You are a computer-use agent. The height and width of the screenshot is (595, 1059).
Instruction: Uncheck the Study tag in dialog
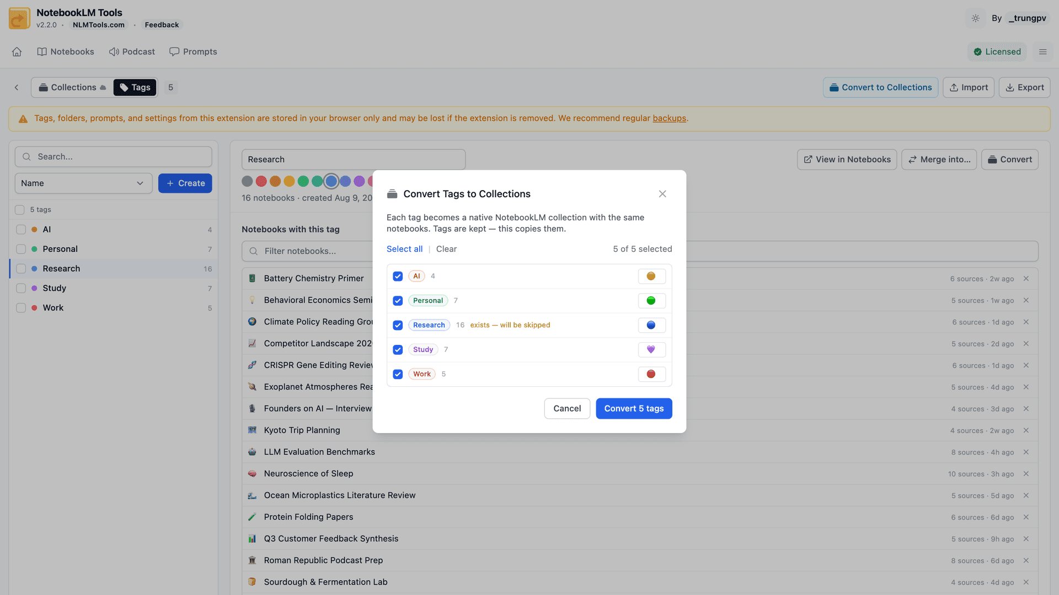click(398, 349)
